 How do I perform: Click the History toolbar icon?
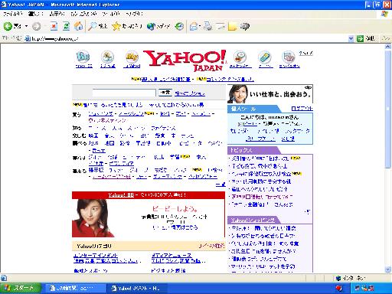pos(179,26)
